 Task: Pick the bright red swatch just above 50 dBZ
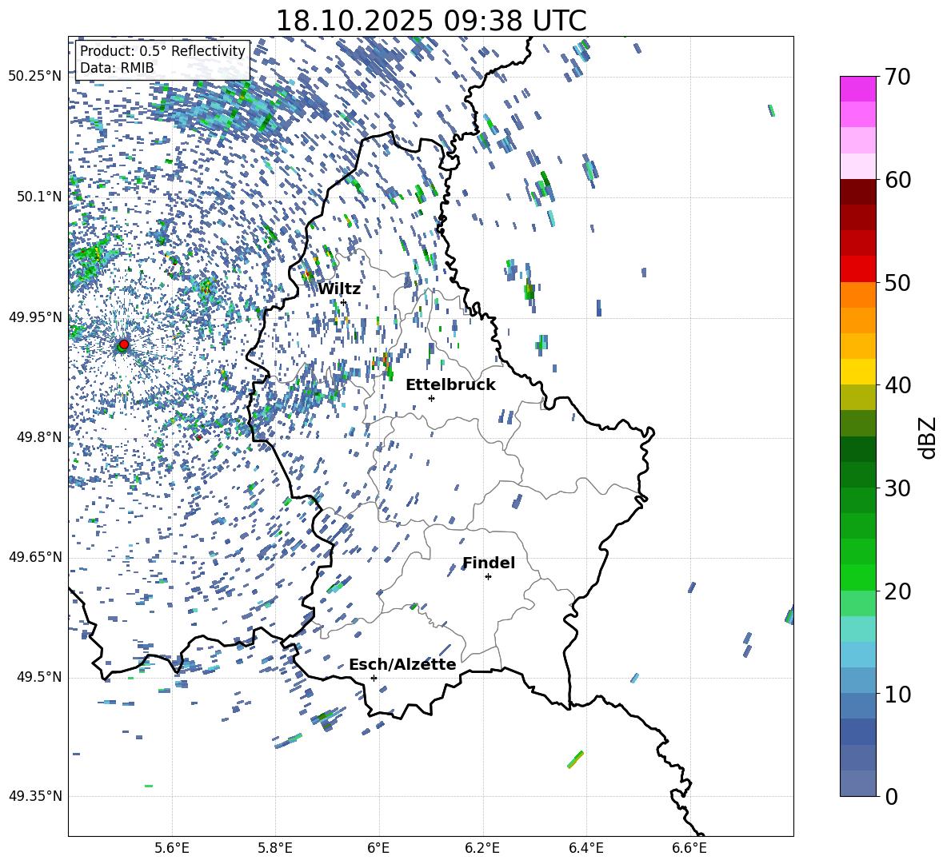pos(858,269)
